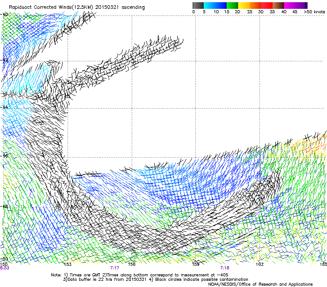The image size is (327, 287).
Task: Click the red 30-35 knots color band
Action: coord(267,5)
